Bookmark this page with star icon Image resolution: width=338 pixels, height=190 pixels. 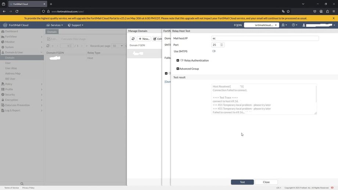[x=288, y=11]
